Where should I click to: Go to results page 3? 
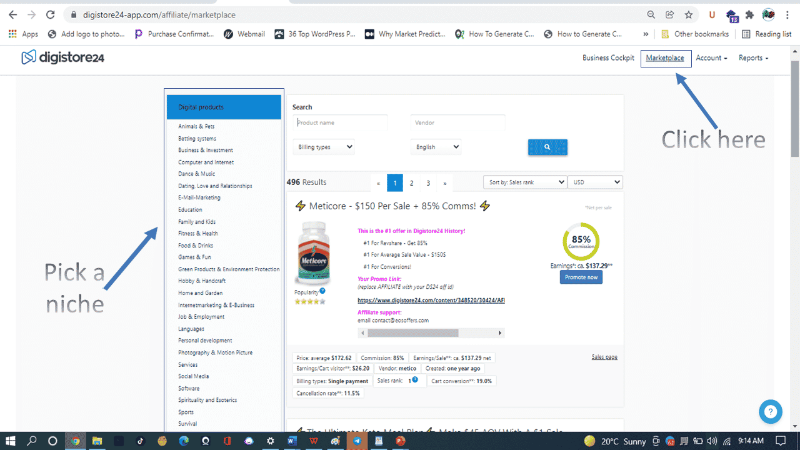[428, 183]
